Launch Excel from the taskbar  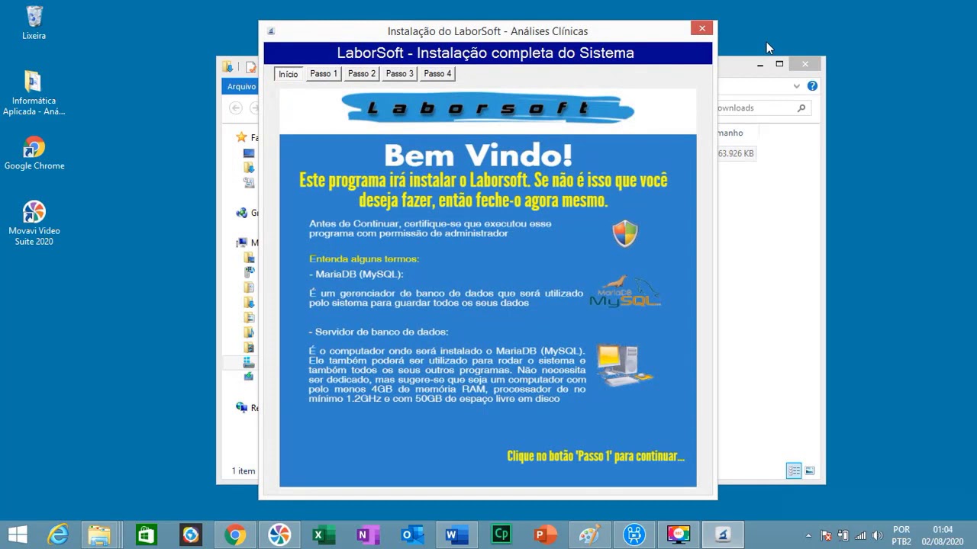pos(324,535)
